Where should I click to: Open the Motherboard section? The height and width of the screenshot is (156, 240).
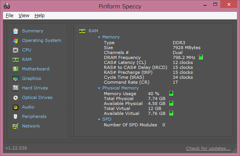tap(36, 69)
